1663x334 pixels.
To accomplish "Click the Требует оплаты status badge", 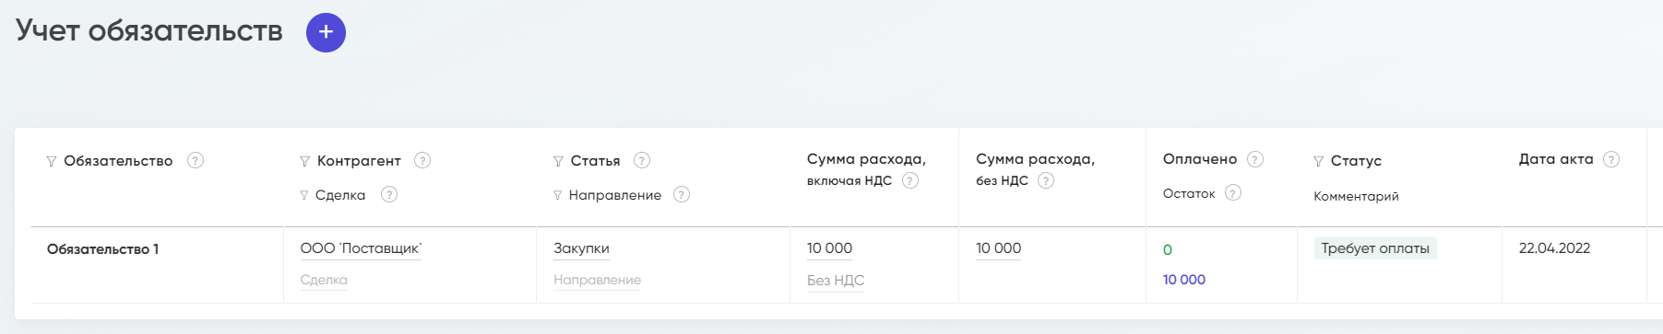I will 1375,248.
